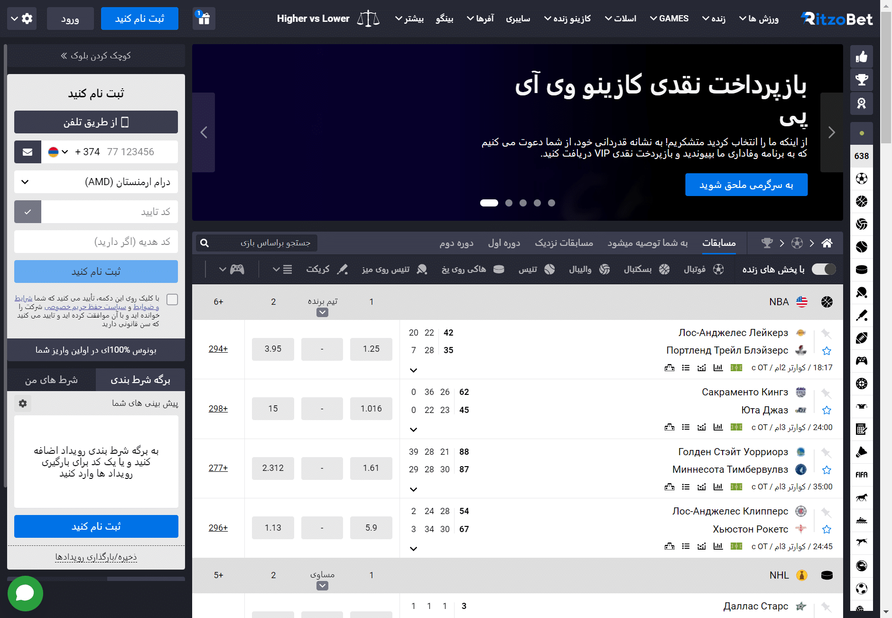
Task: Switch to the recommended for you tab
Action: point(648,243)
